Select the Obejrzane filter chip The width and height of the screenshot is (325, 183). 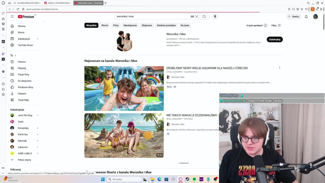click(x=147, y=25)
